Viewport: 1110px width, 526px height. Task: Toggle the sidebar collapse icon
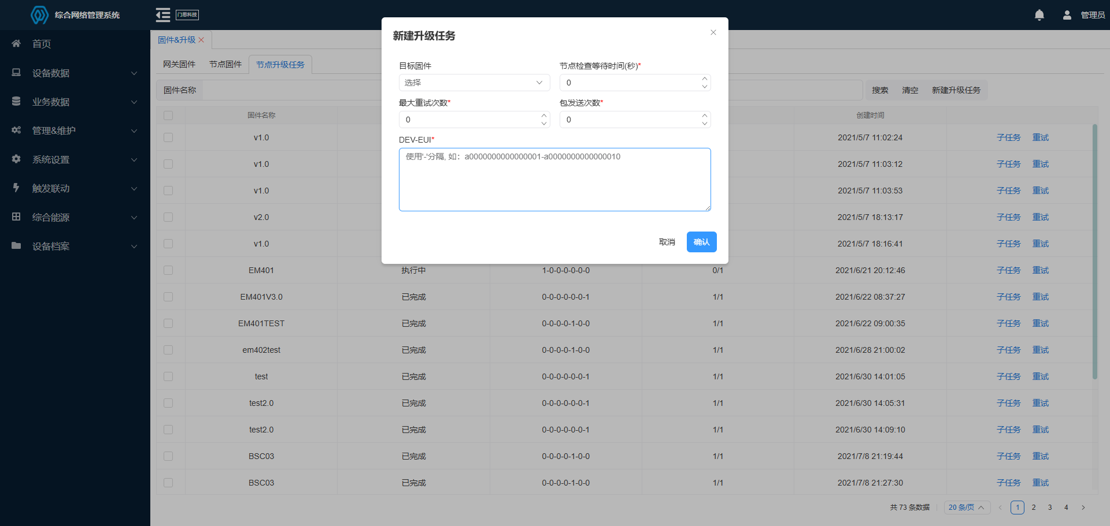pyautogui.click(x=163, y=15)
